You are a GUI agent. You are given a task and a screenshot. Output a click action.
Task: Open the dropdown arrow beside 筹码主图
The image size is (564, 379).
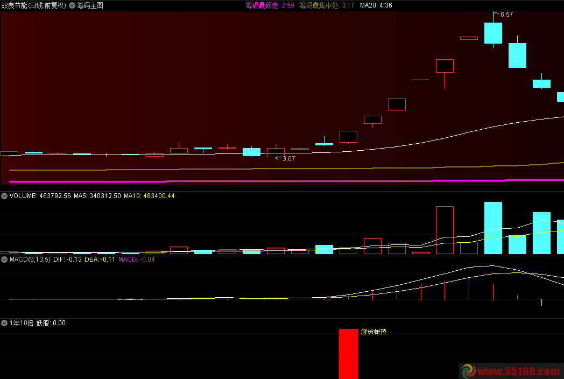click(x=72, y=5)
